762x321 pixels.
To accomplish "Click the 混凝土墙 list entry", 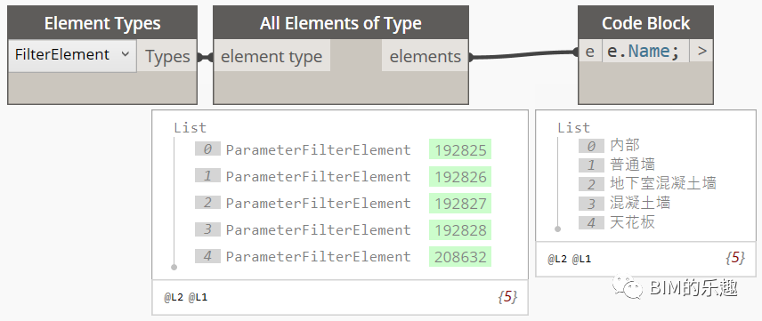I will tap(640, 203).
